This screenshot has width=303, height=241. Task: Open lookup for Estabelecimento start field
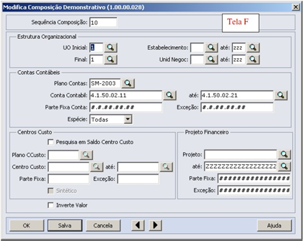pos(211,47)
